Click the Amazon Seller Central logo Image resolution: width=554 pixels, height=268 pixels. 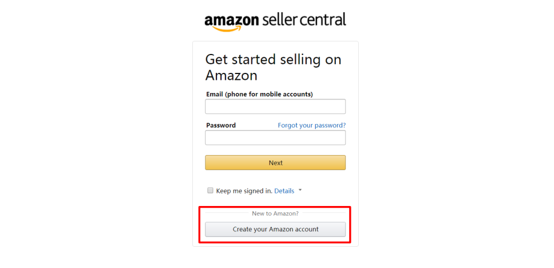tap(275, 22)
